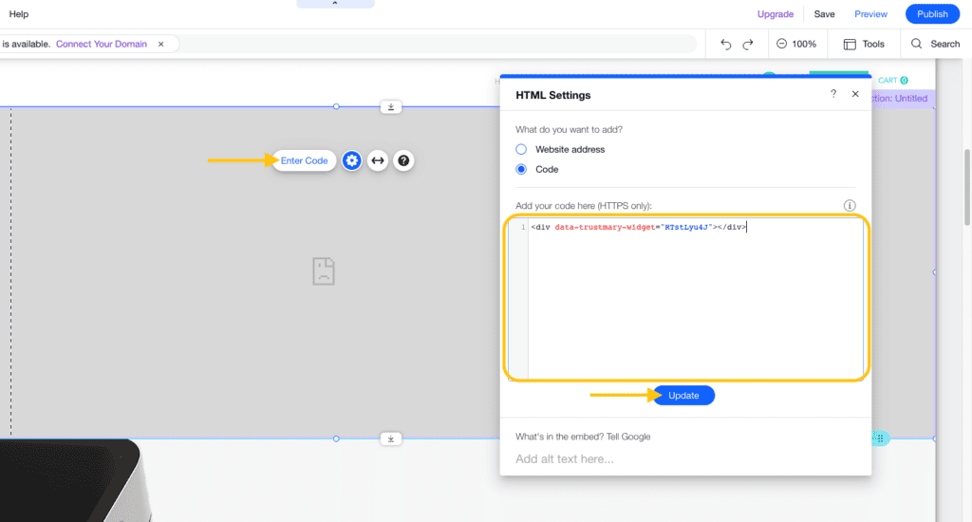Undo the last action
The height and width of the screenshot is (522, 972).
point(725,44)
